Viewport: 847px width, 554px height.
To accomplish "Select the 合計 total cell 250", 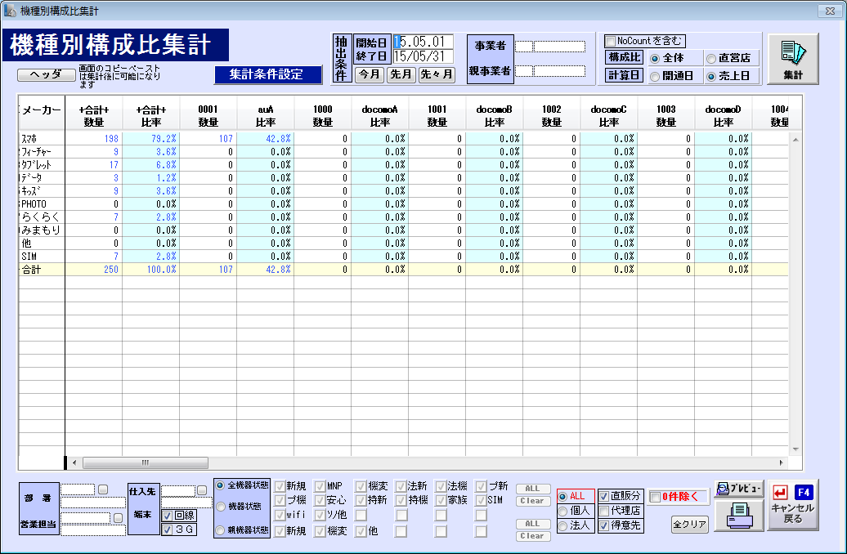I will point(93,270).
